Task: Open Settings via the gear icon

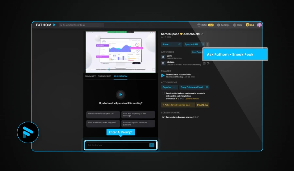Action: pos(219,25)
